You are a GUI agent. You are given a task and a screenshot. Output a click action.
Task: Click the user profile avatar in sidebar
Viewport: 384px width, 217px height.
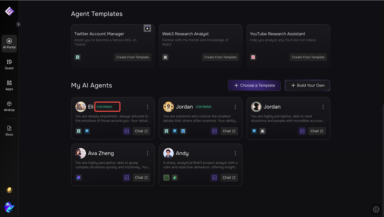(x=9, y=207)
